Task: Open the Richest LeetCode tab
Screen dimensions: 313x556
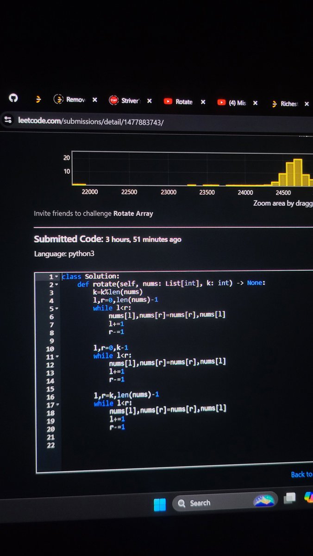Action: click(285, 104)
